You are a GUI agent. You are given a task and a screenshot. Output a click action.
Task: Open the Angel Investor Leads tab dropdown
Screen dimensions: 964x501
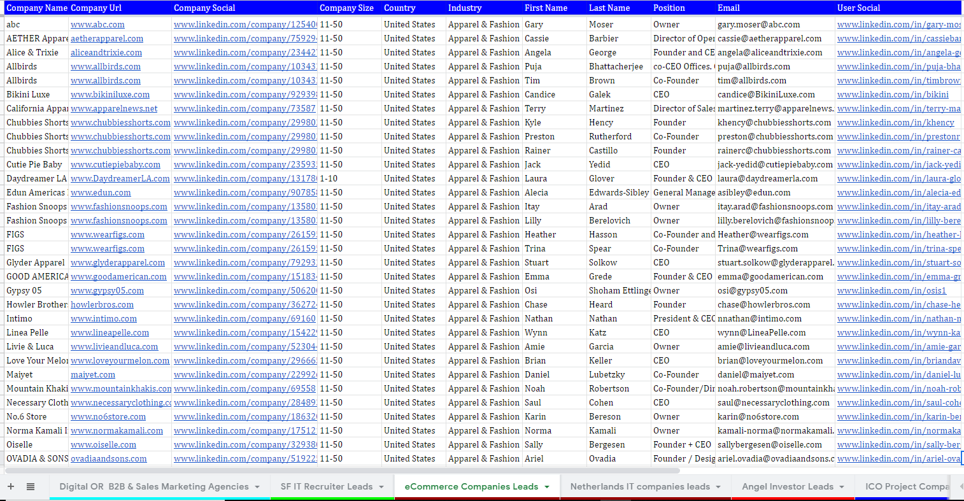point(842,486)
